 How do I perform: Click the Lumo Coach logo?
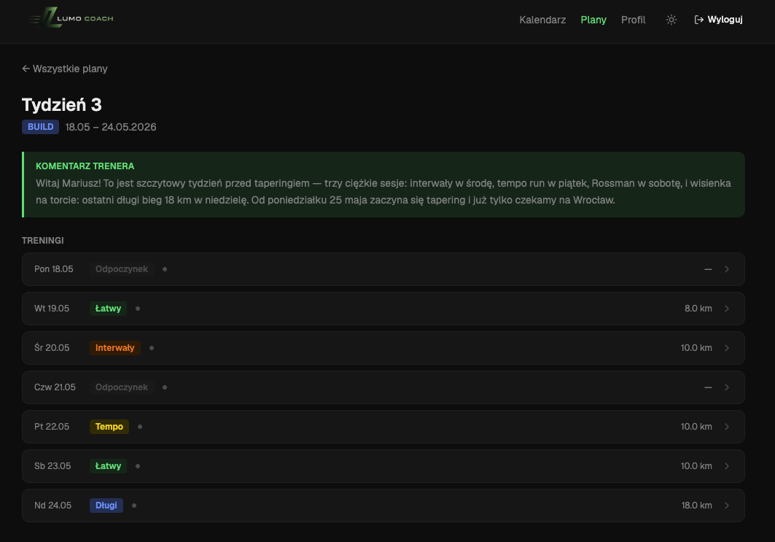[71, 18]
